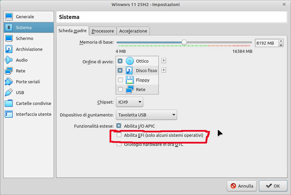Viewport: 291px width, 195px height.
Task: Click the Annulla button
Action: [242, 186]
